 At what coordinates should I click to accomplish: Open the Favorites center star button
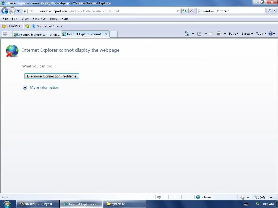[x=11, y=26]
